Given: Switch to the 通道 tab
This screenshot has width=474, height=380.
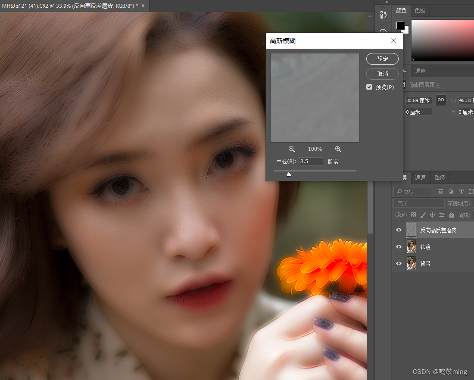Looking at the screenshot, I should click(420, 178).
